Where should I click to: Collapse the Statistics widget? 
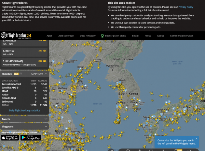[46, 74]
